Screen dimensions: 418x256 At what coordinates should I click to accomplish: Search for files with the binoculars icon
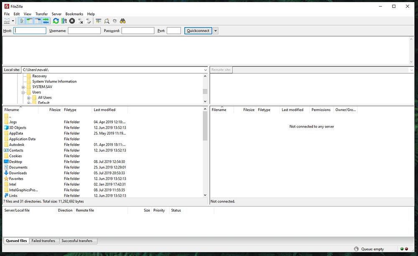pyautogui.click(x=122, y=21)
